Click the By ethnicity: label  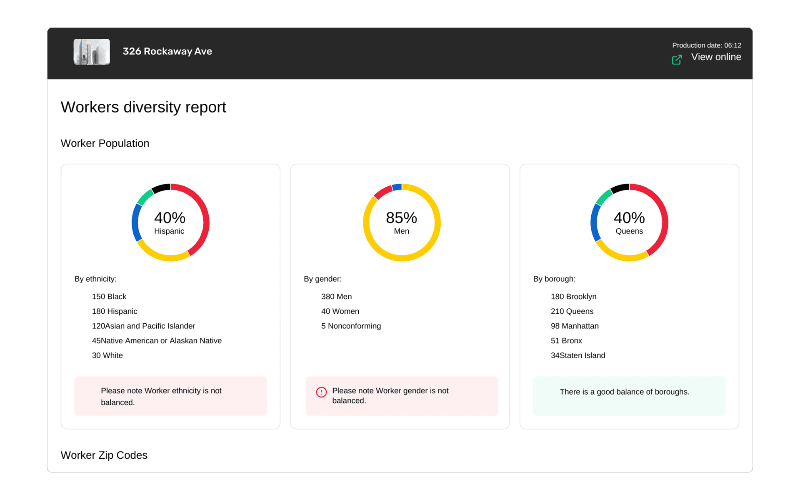[95, 279]
